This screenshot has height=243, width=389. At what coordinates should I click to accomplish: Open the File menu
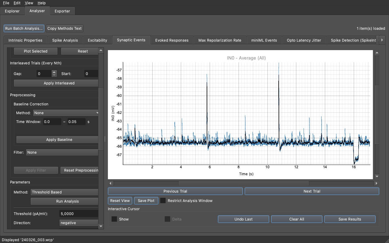click(6, 3)
